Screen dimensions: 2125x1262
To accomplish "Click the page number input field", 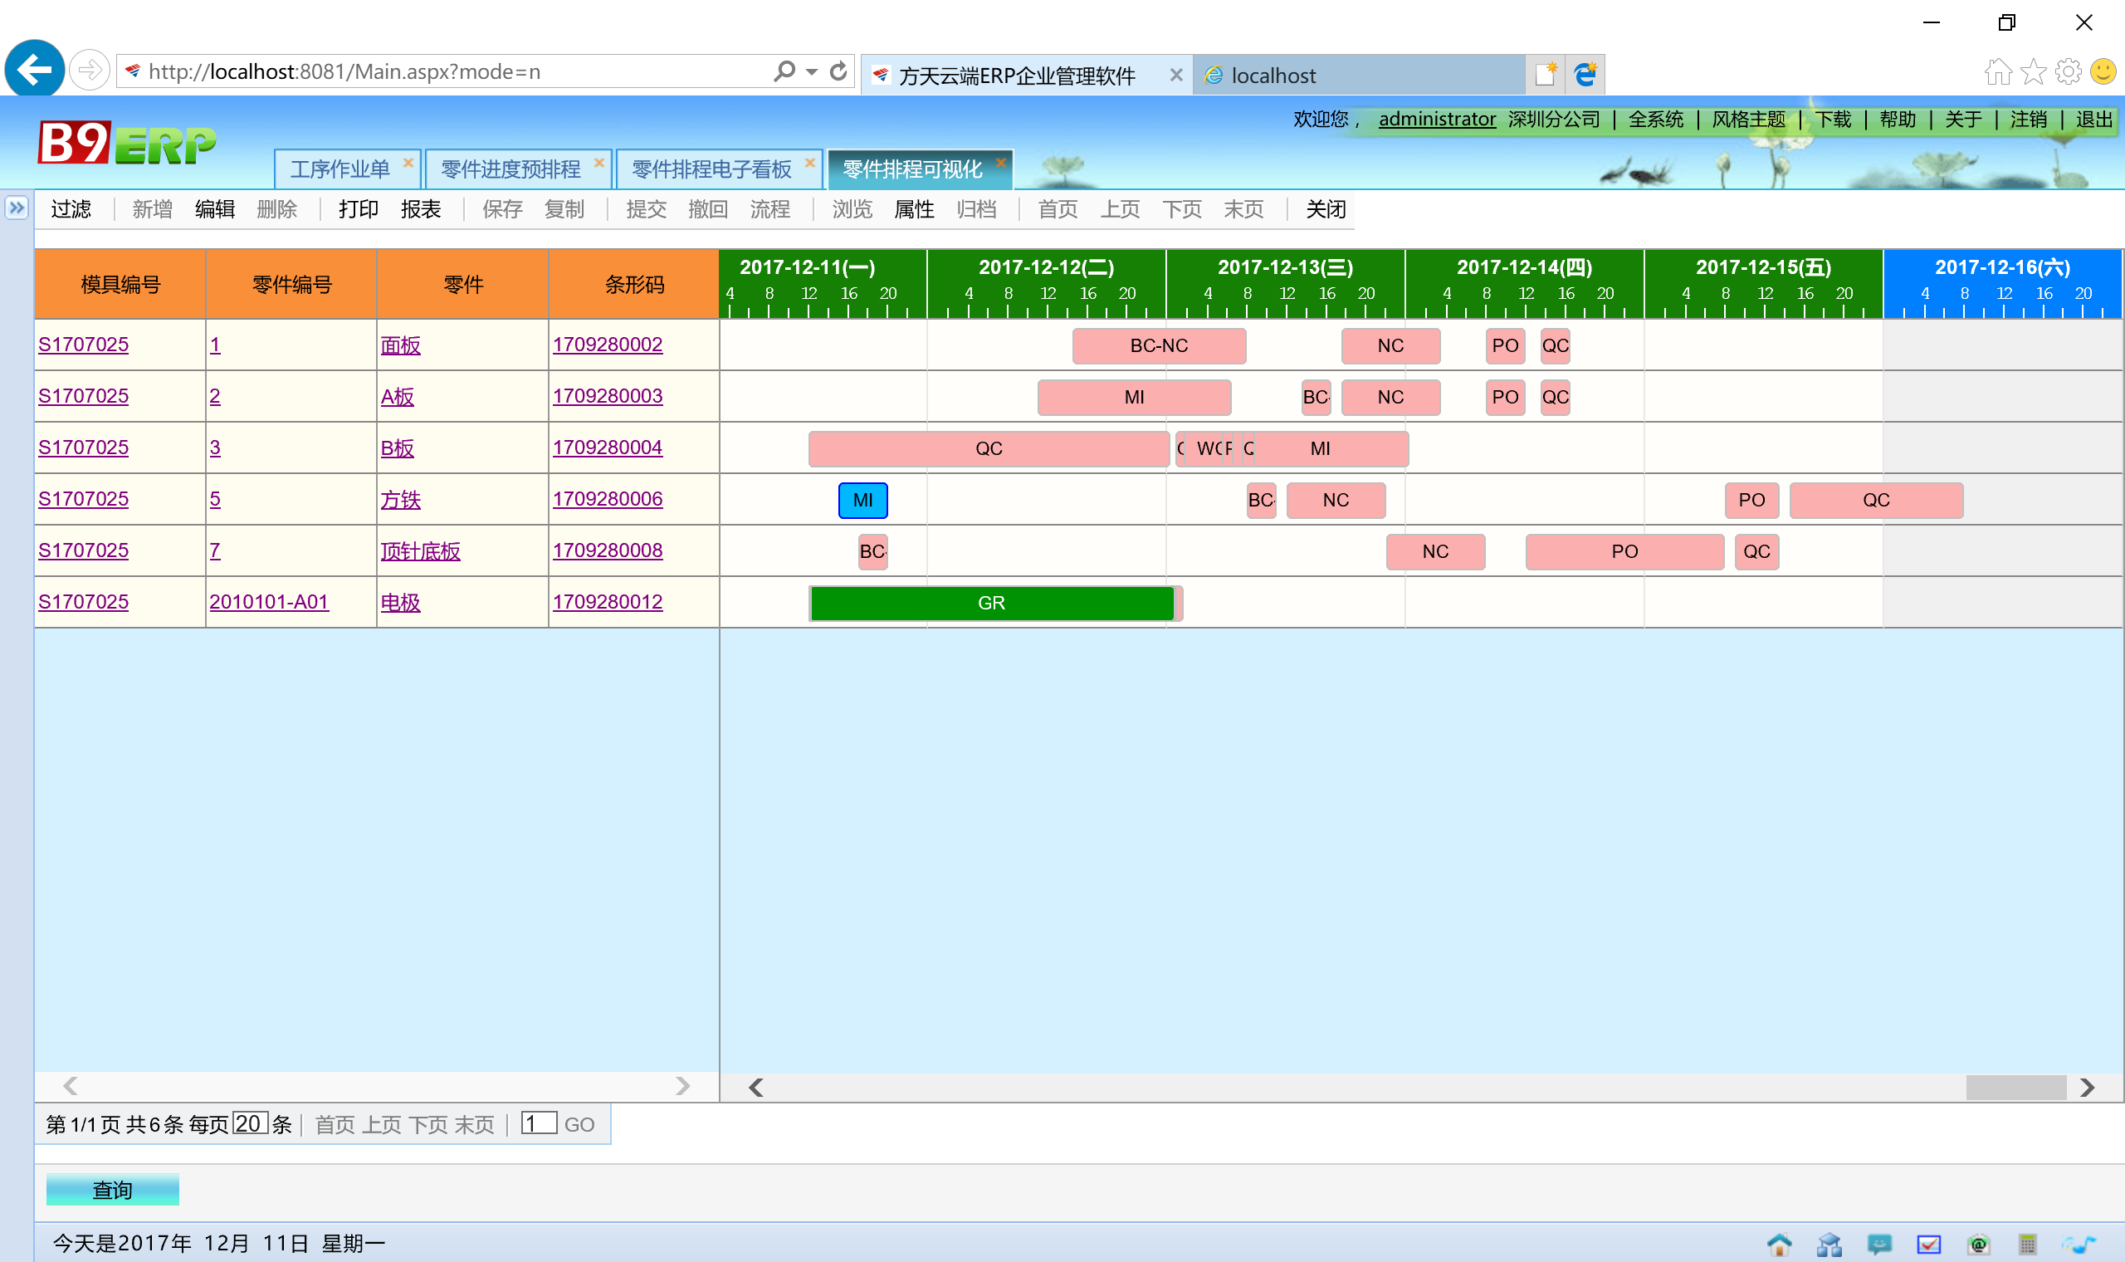I will [x=539, y=1123].
